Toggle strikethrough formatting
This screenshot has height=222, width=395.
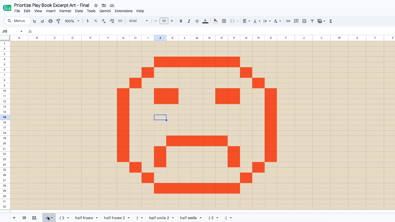point(197,21)
